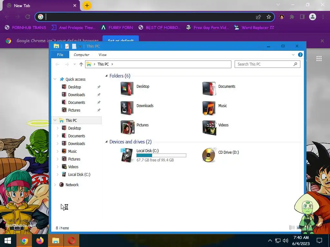The image size is (330, 247).
Task: Open the File ribbon tab
Action: (60, 55)
